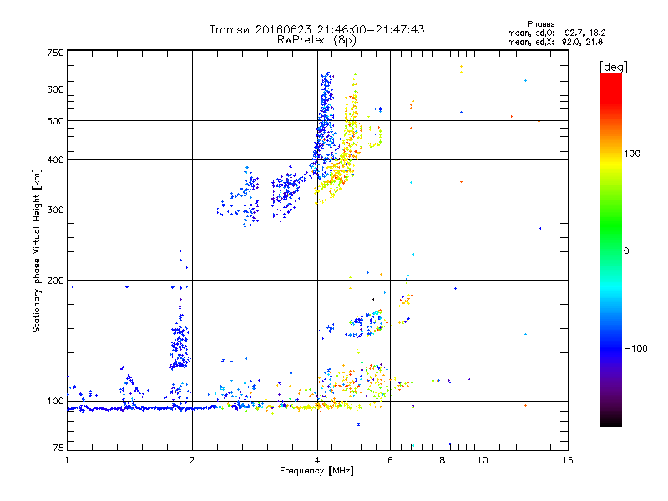The image size is (668, 501).
Task: Click the x-axis title 'Frequency [MHz]'
Action: (x=316, y=471)
